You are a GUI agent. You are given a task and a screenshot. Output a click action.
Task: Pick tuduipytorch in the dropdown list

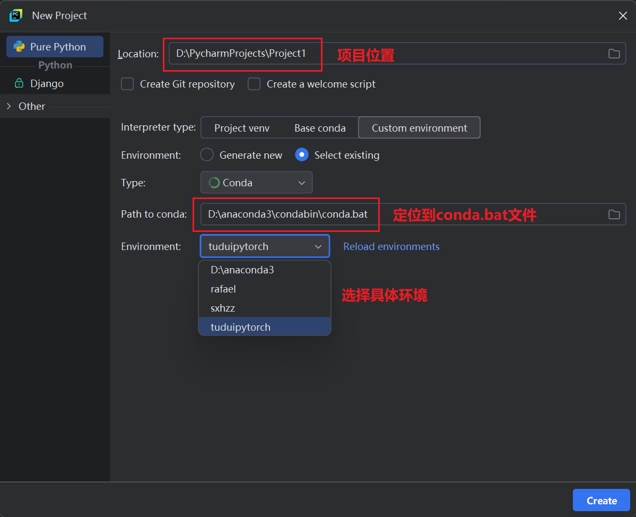pyautogui.click(x=265, y=327)
